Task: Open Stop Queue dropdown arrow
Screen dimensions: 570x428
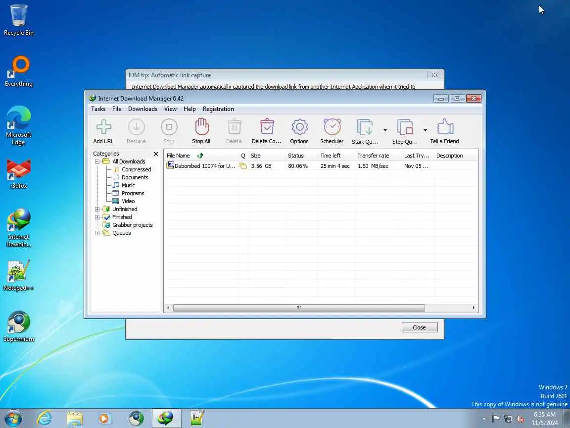Action: pyautogui.click(x=425, y=130)
